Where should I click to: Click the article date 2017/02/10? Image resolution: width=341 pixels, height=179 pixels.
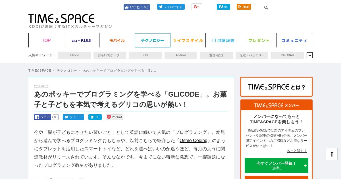(41, 86)
